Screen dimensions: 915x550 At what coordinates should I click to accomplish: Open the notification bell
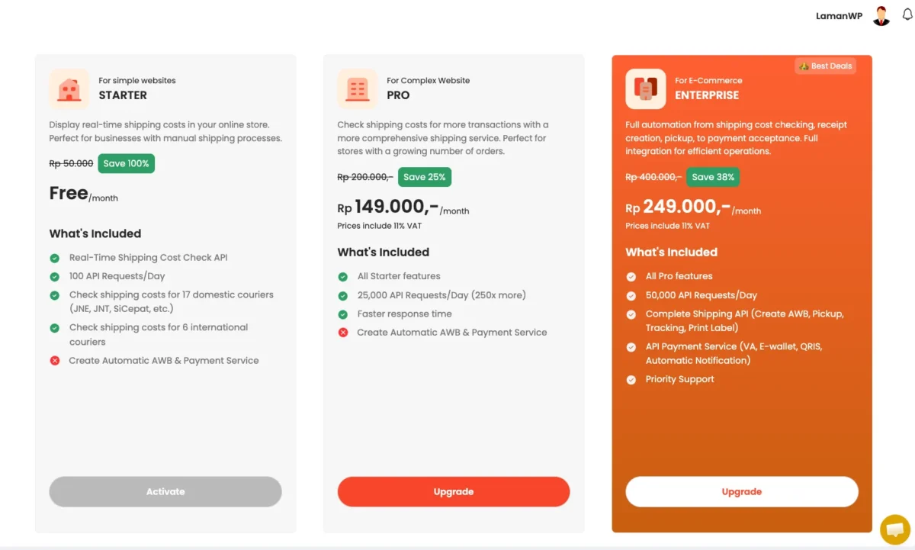coord(907,15)
